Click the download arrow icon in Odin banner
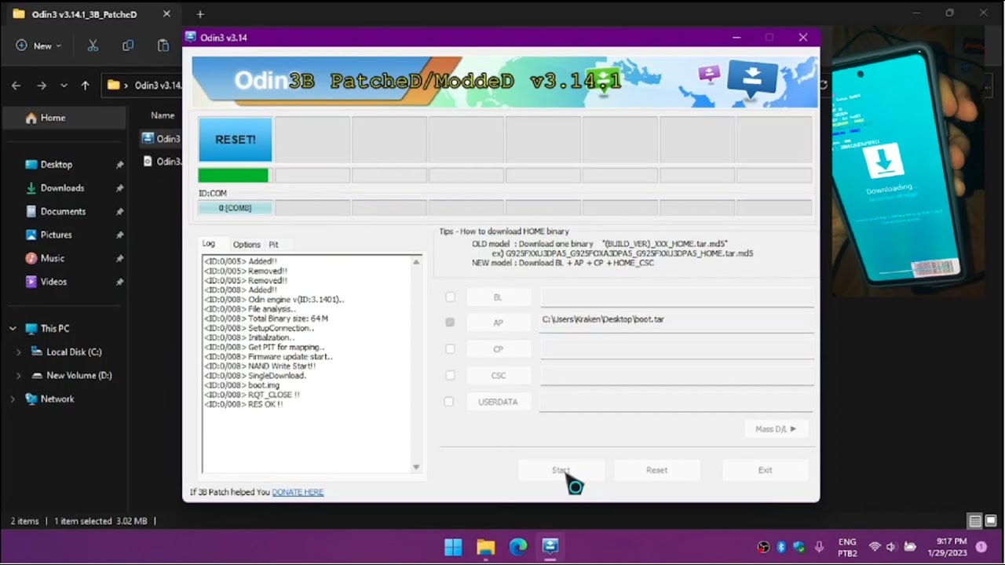This screenshot has width=1005, height=565. [x=752, y=79]
